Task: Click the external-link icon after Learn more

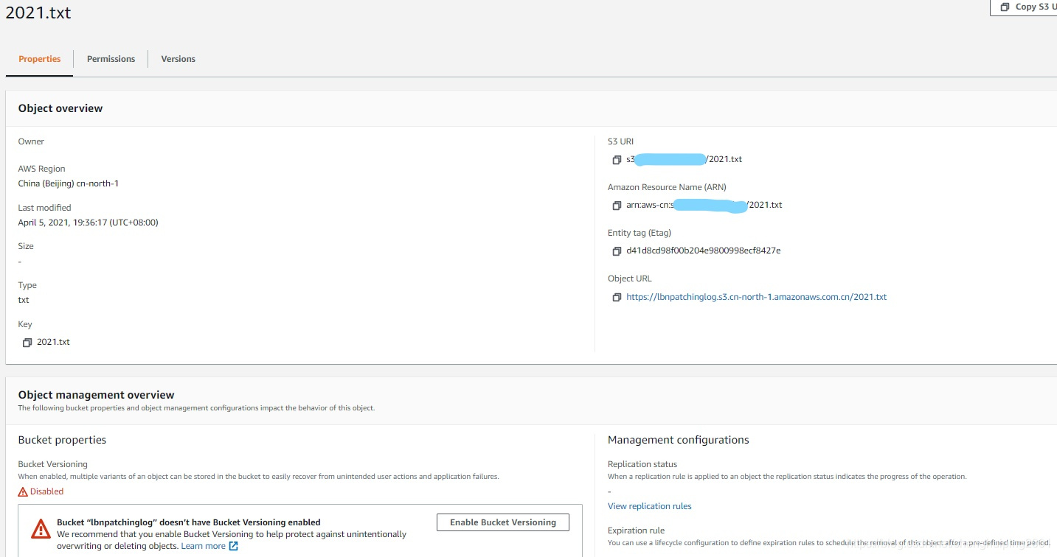Action: tap(235, 545)
